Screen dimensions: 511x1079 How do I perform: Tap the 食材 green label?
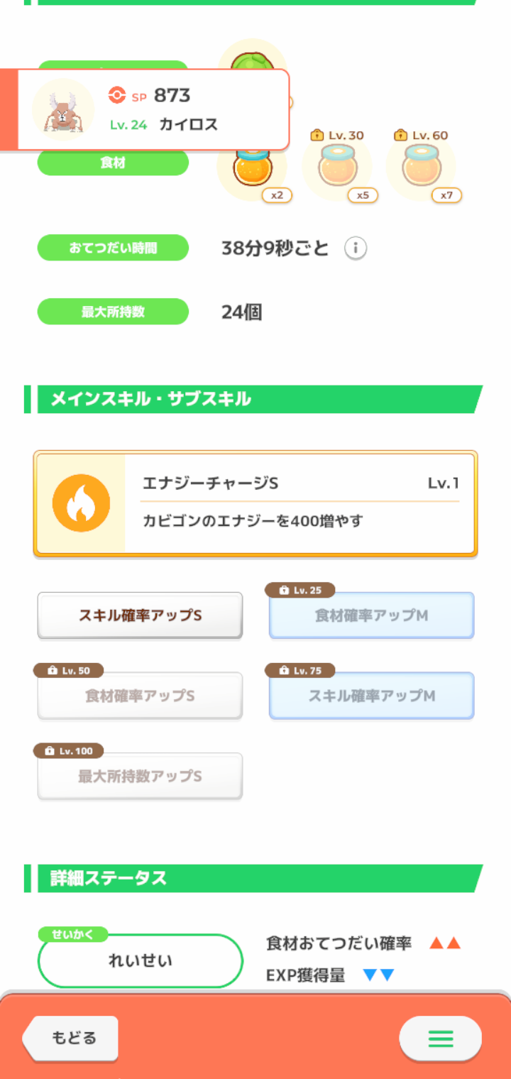click(x=113, y=163)
